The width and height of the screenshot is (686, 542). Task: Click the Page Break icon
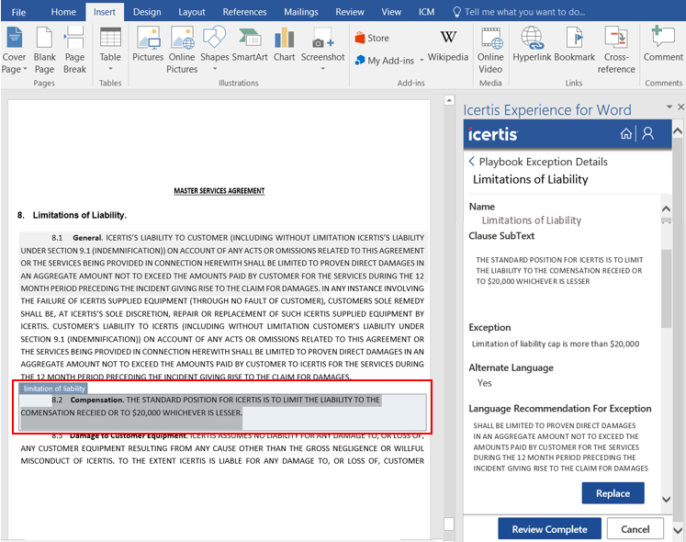point(74,50)
